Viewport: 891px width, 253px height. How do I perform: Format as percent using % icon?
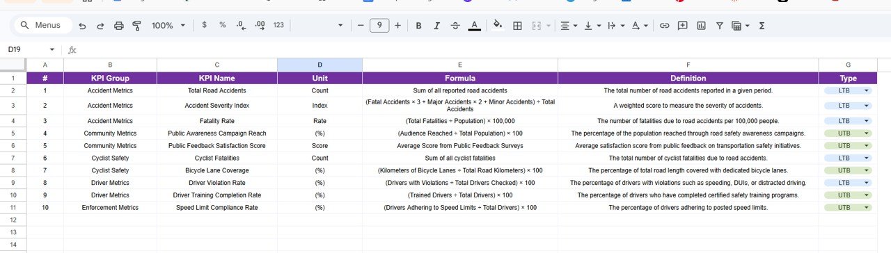[x=223, y=25]
